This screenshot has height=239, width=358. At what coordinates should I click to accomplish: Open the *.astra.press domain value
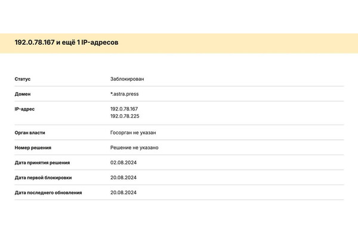[x=125, y=94]
